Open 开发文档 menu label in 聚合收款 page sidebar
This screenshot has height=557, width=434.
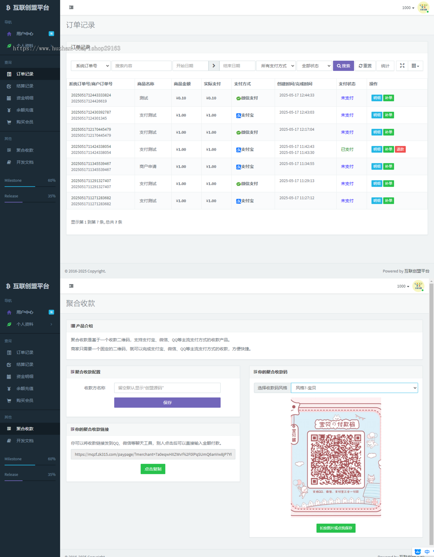(x=25, y=441)
